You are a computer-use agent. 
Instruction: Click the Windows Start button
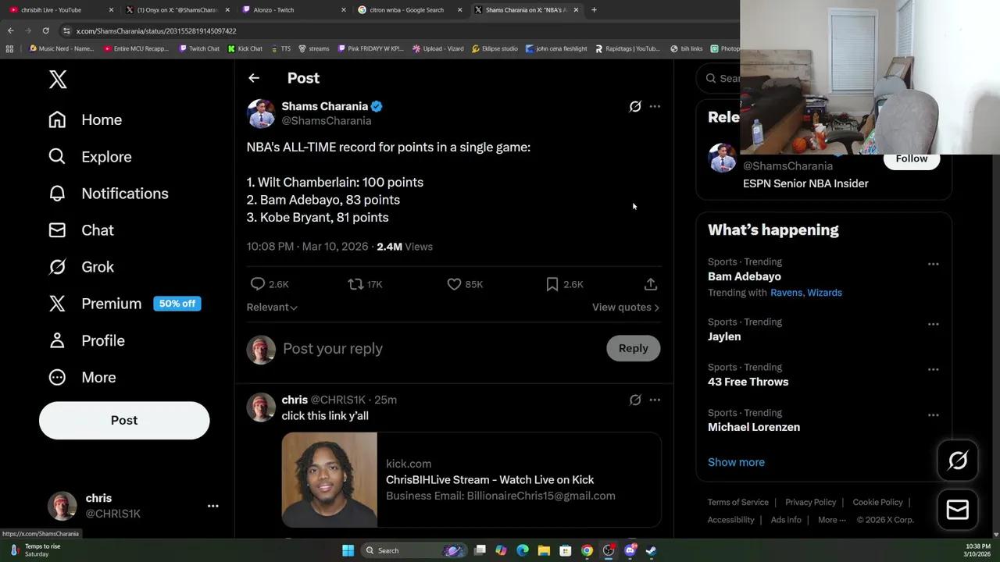(348, 550)
